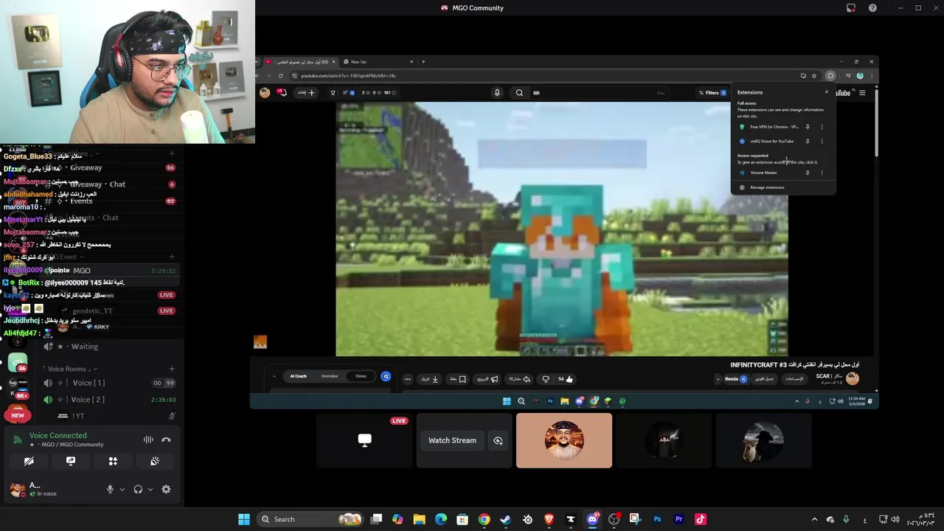Image resolution: width=944 pixels, height=531 pixels.
Task: Select the orange highlighted participant avatar tile
Action: pyautogui.click(x=564, y=440)
